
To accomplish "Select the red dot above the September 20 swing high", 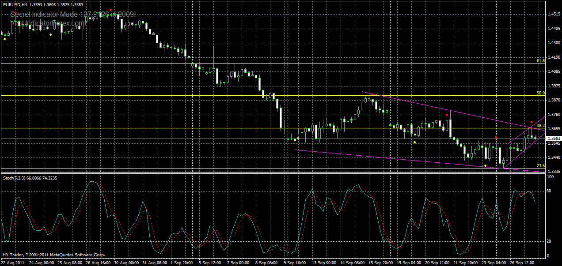I will point(447,115).
